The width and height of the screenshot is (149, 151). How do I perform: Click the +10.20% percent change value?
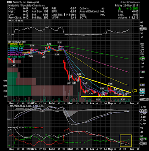pyautogui.click(x=132, y=9)
